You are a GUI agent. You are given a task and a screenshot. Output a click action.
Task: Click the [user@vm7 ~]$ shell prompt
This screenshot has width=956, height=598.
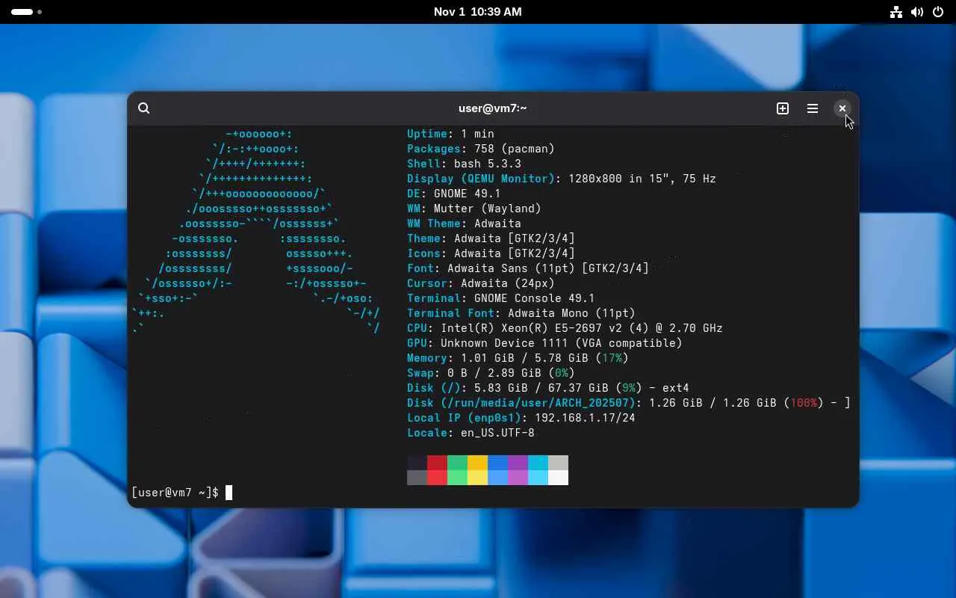175,493
